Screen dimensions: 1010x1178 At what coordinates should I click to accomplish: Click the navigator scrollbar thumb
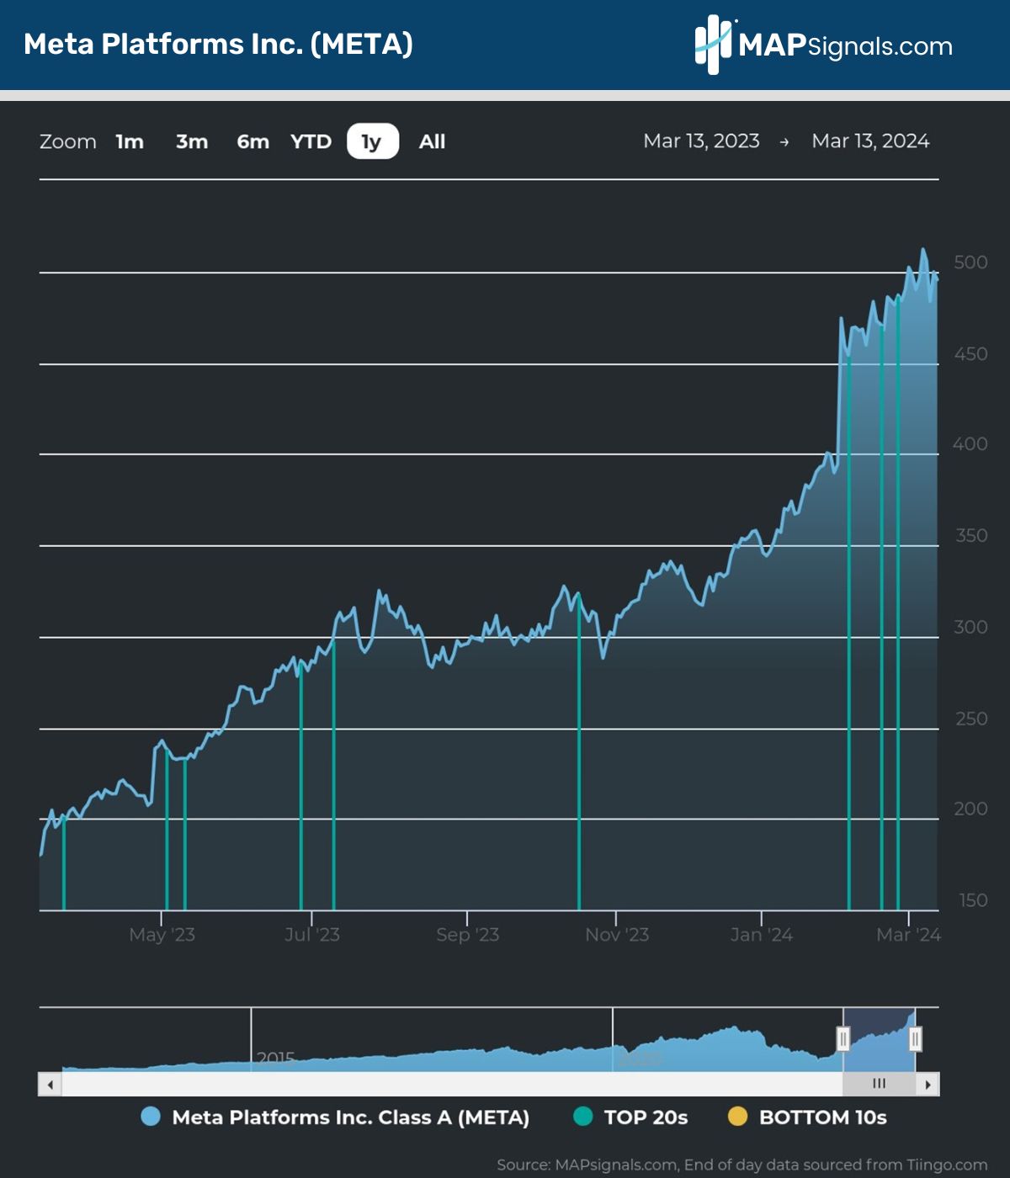click(880, 1084)
